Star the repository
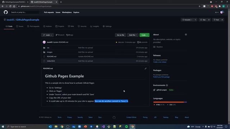Image resolution: width=230 pixels, height=129 pixels. click(x=203, y=20)
